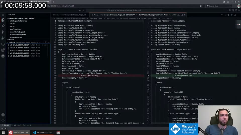Open Search Bing engine dropdown arrow
Screen dimensions: 241x135
click(230, 6)
